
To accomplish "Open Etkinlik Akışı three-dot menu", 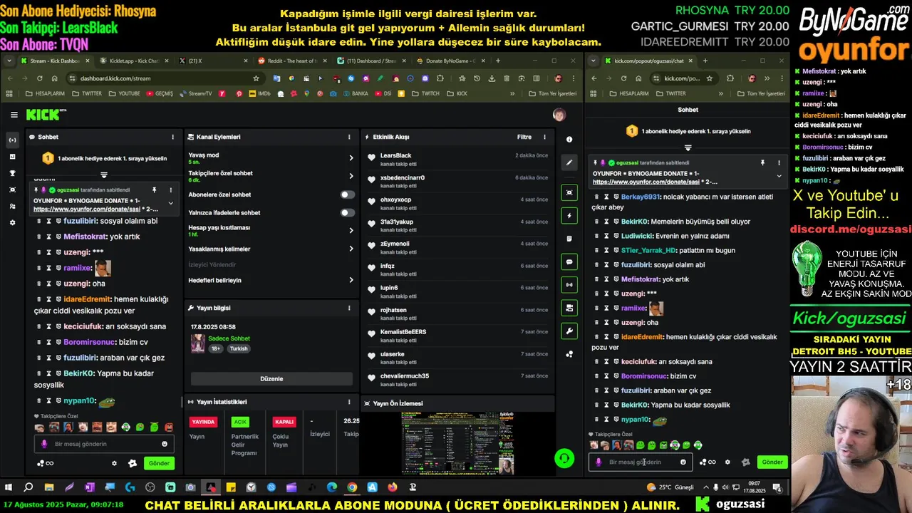I will tap(544, 137).
